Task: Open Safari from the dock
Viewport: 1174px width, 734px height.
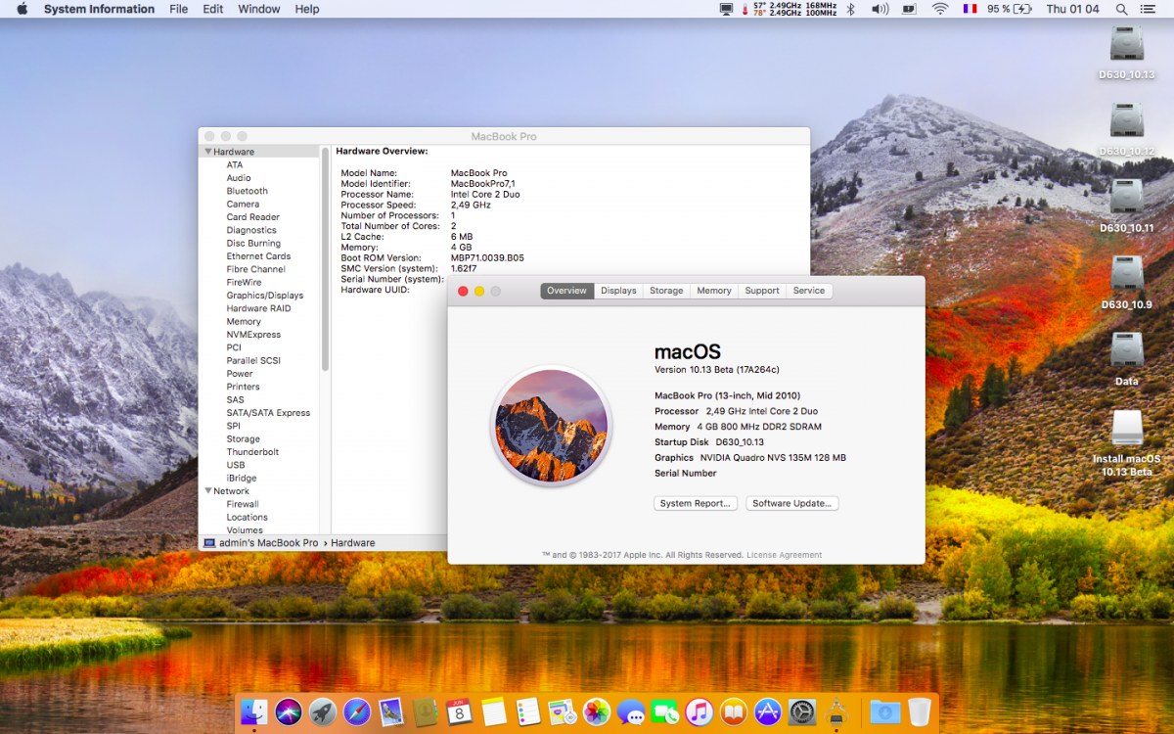Action: pos(357,711)
